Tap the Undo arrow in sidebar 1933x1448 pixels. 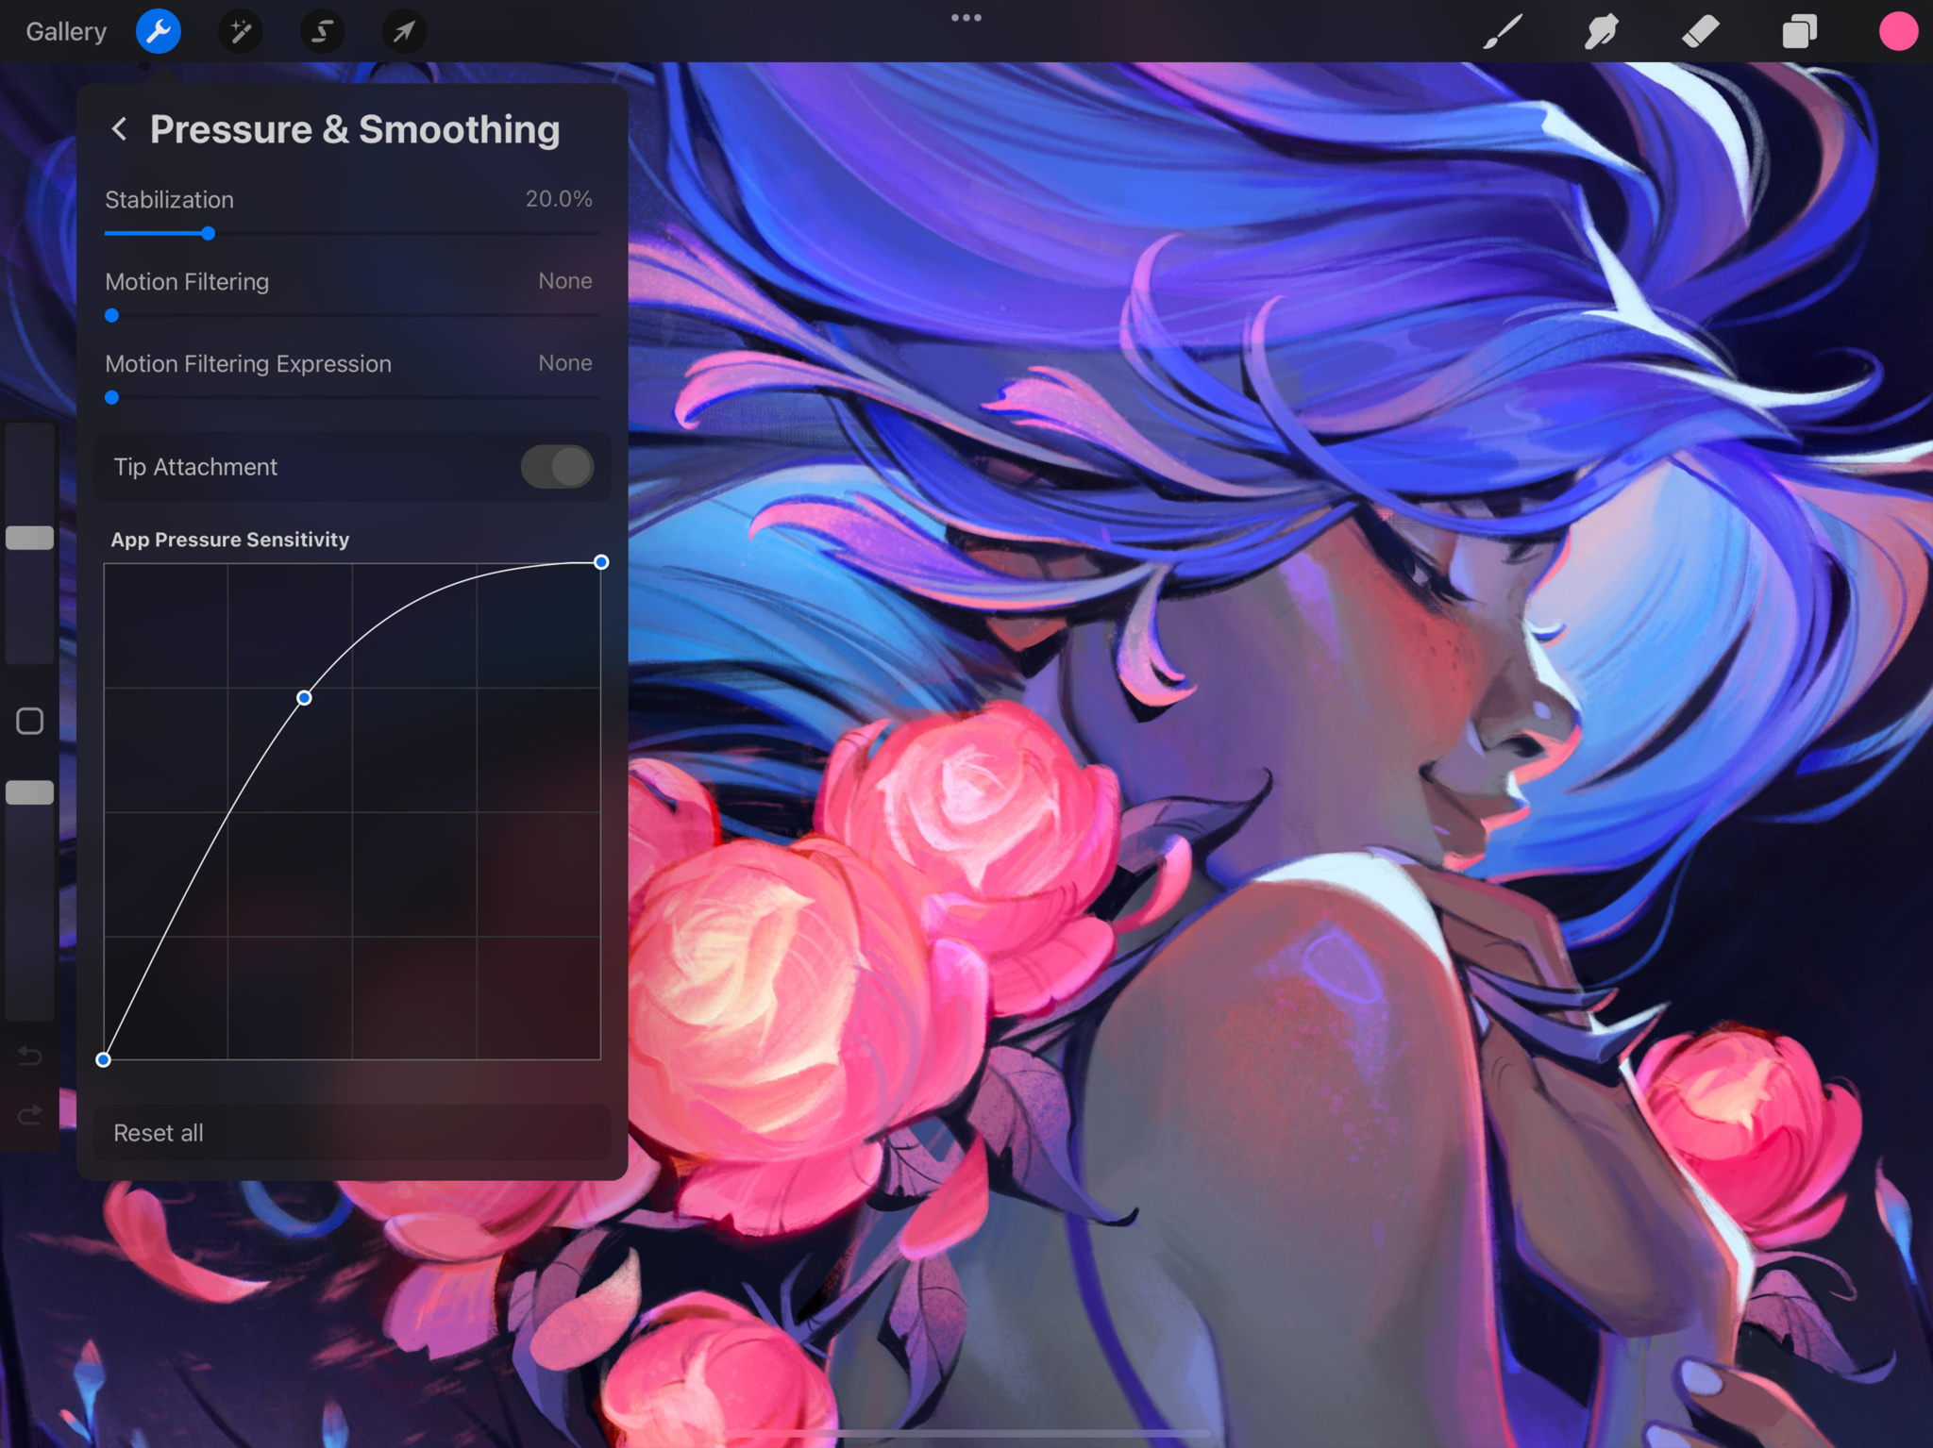[x=29, y=1057]
